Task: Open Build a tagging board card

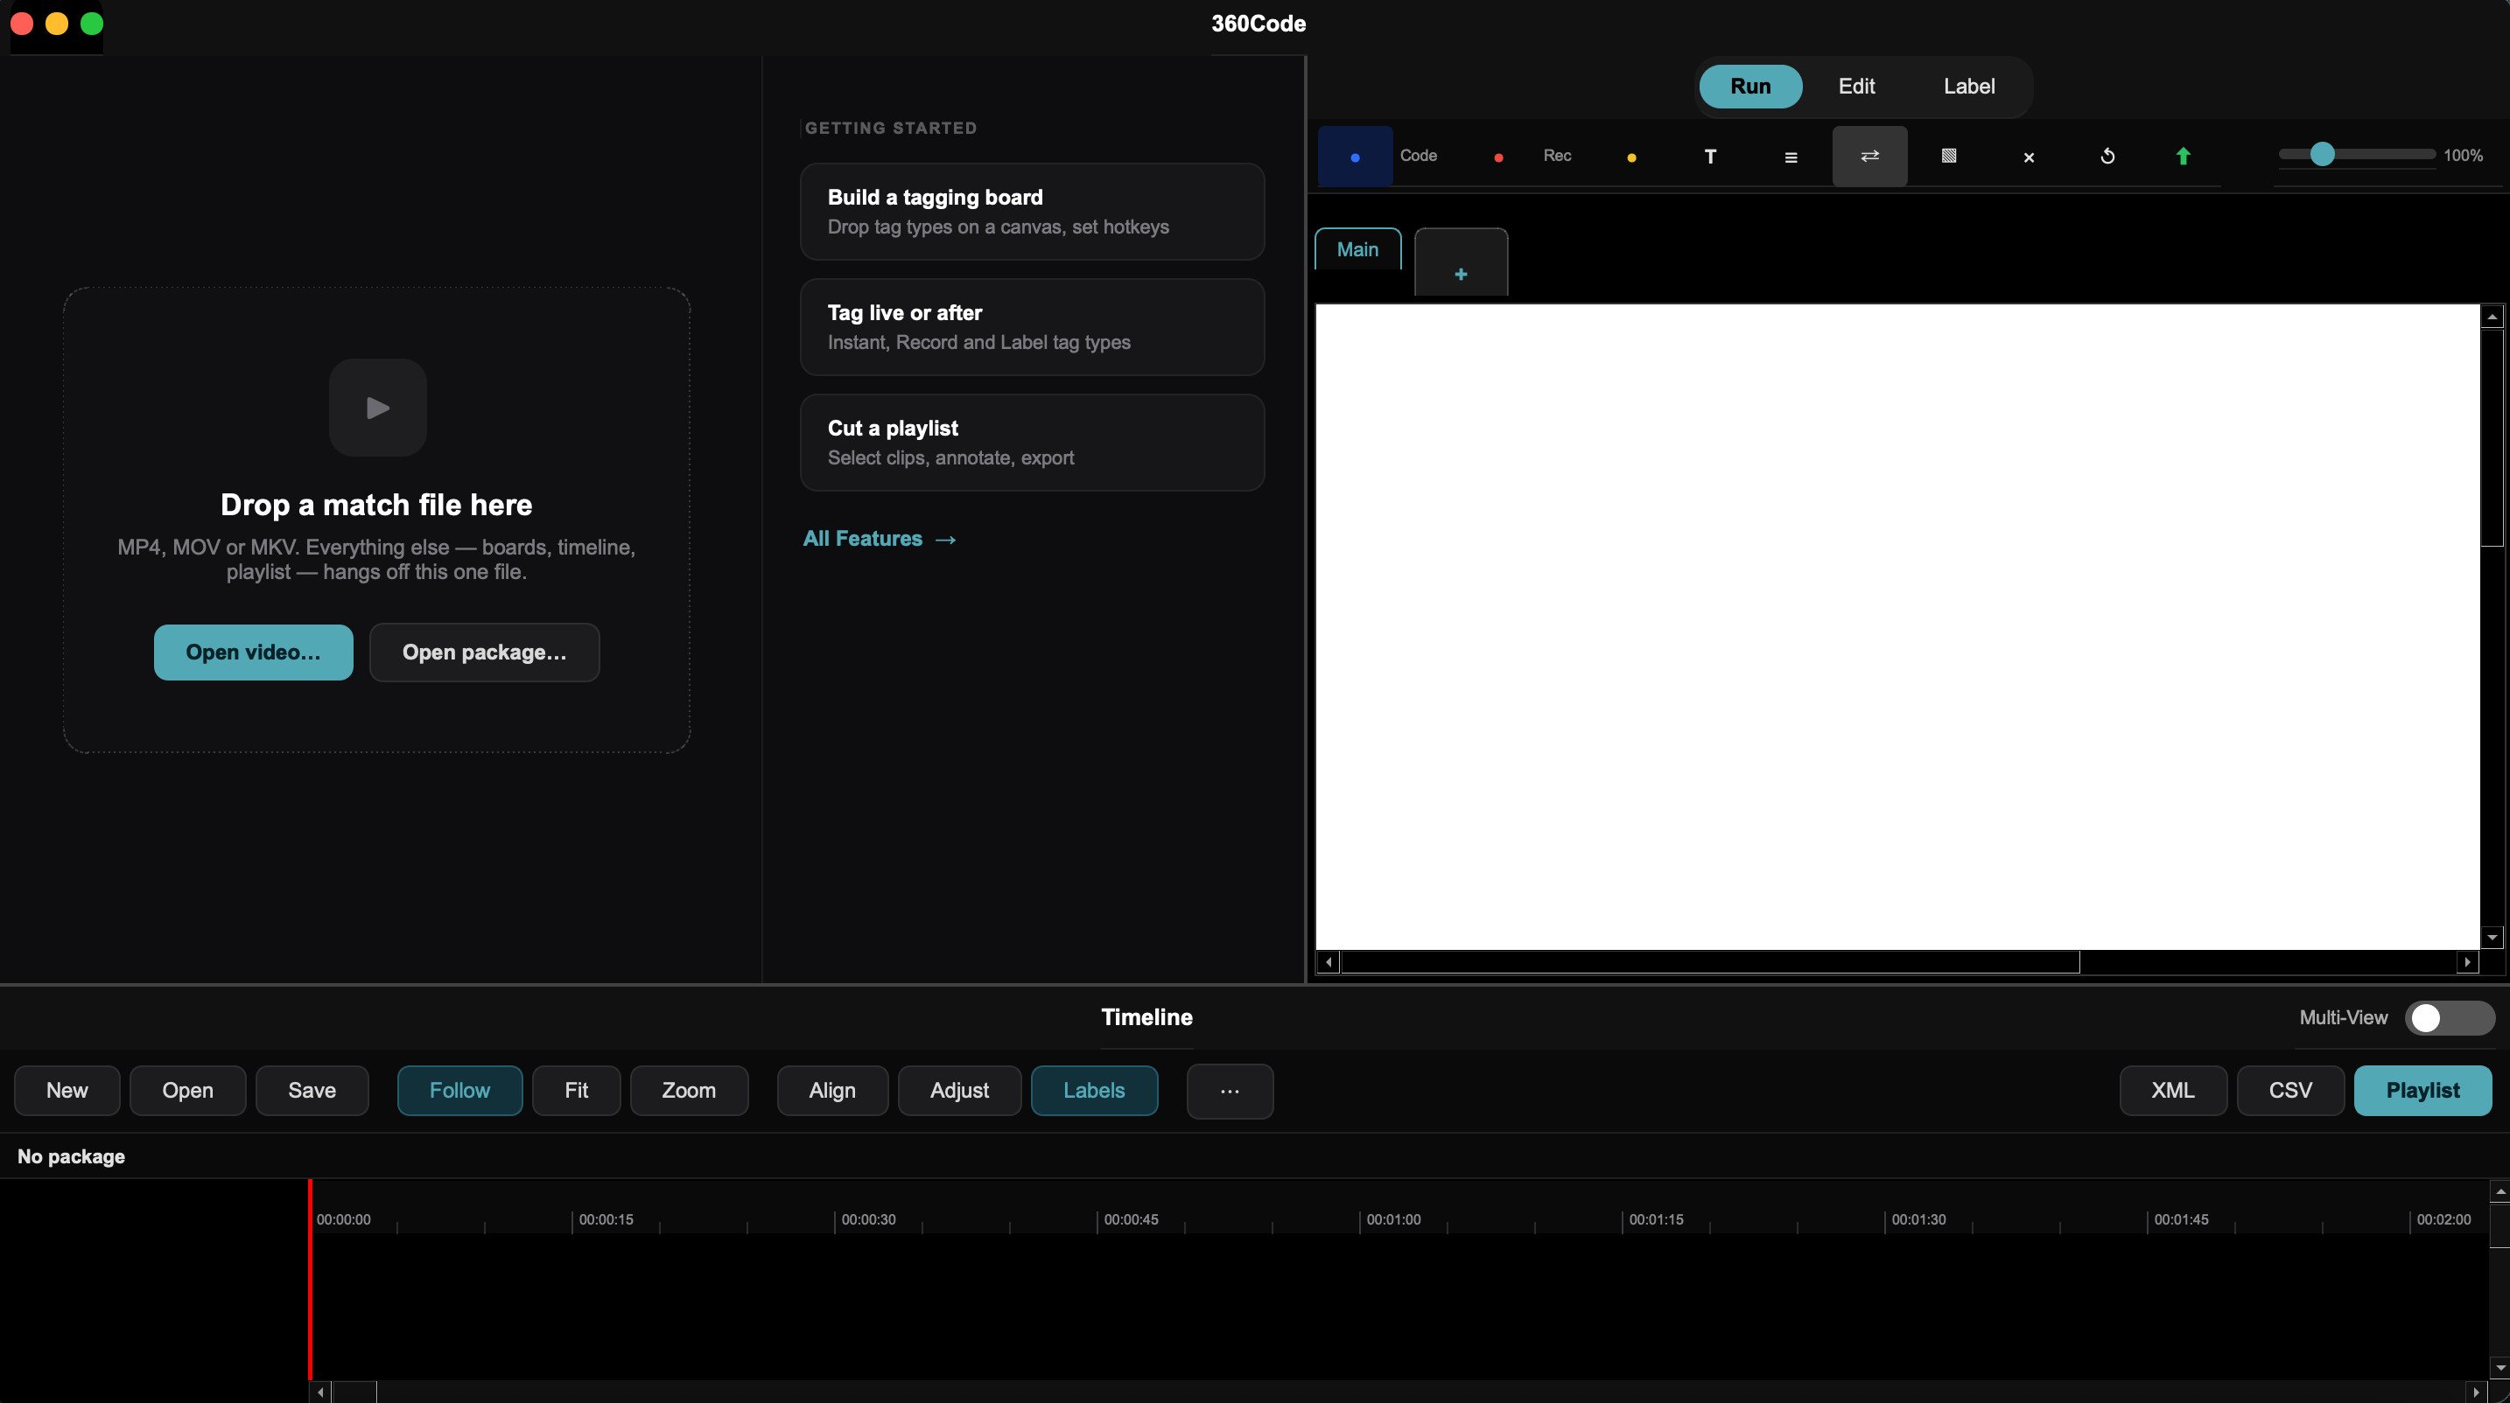Action: coord(1032,212)
